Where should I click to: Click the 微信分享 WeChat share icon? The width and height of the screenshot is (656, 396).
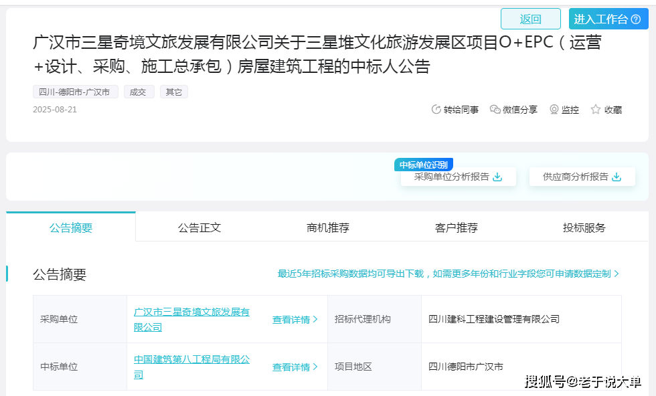coord(495,110)
